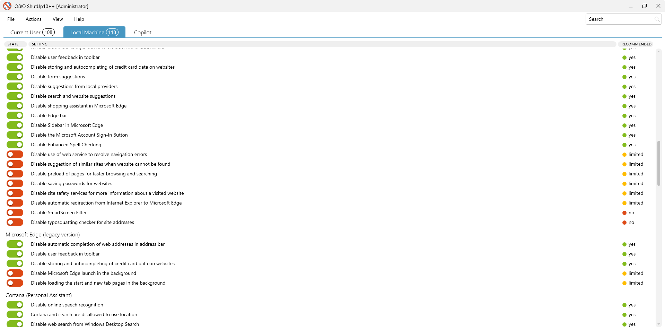Click 'limited' recommendation for saving passwords row
This screenshot has width=665, height=330.
click(x=633, y=183)
